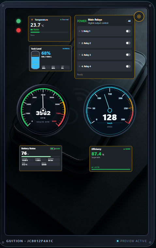156x248 pixels.
Task: Click the blue water tank graphic
Action: click(35, 60)
